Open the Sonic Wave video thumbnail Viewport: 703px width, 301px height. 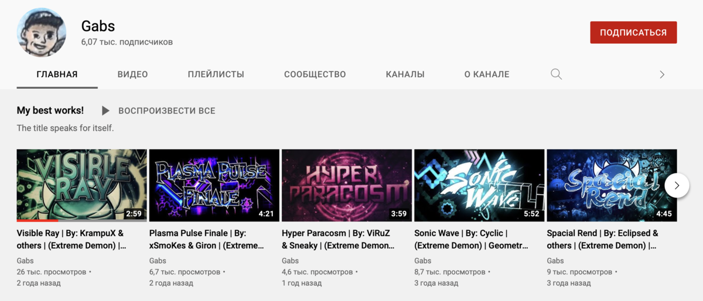pyautogui.click(x=479, y=185)
